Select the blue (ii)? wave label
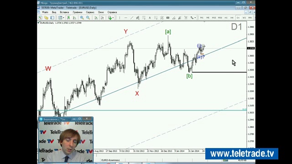292x164 pixels. coord(201,57)
